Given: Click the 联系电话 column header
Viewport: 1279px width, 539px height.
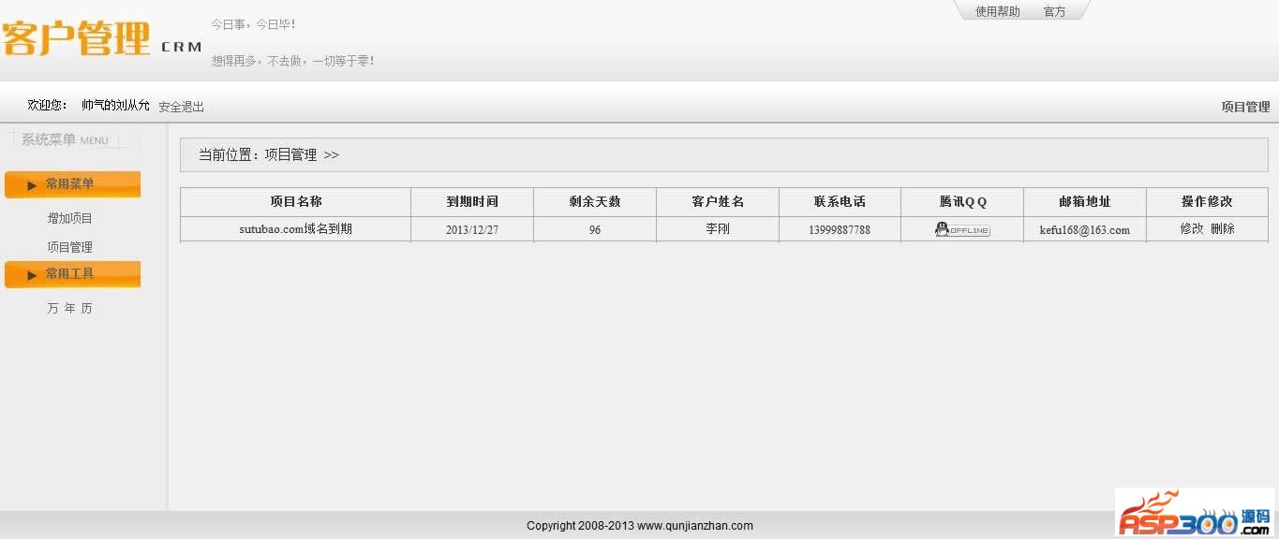Looking at the screenshot, I should click(x=840, y=201).
